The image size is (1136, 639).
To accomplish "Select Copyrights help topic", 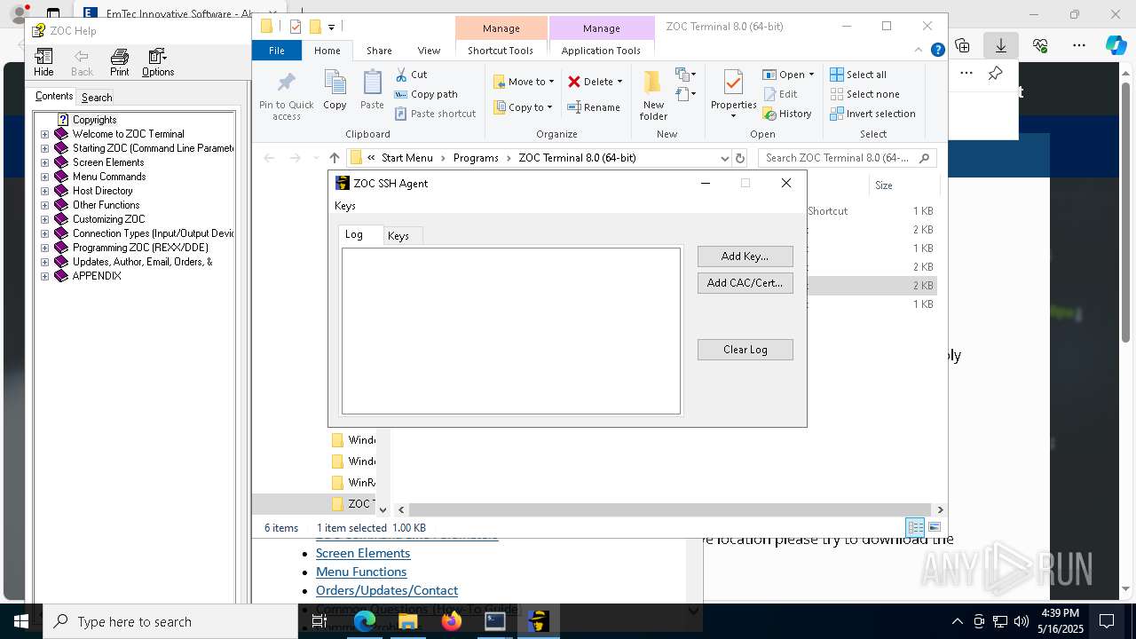I will [94, 120].
